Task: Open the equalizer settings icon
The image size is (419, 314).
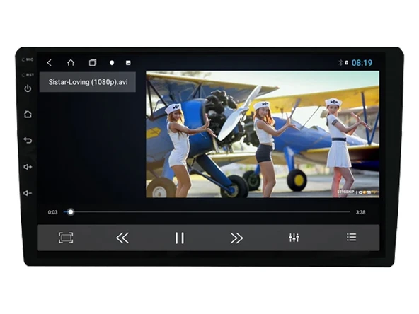Action: pyautogui.click(x=294, y=238)
